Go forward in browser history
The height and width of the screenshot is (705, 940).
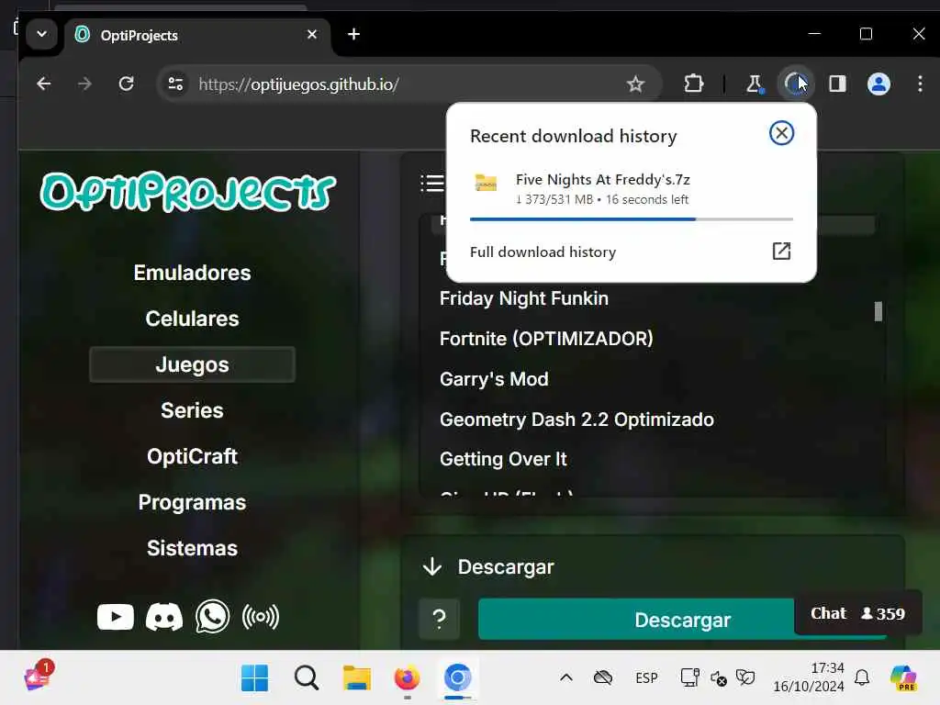[x=84, y=84]
